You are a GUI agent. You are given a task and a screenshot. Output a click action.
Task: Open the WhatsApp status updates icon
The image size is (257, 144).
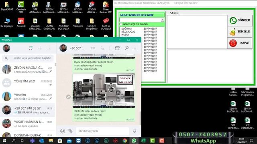31,48
